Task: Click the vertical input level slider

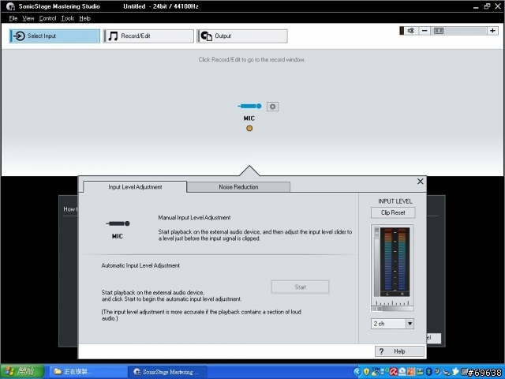Action: [377, 261]
